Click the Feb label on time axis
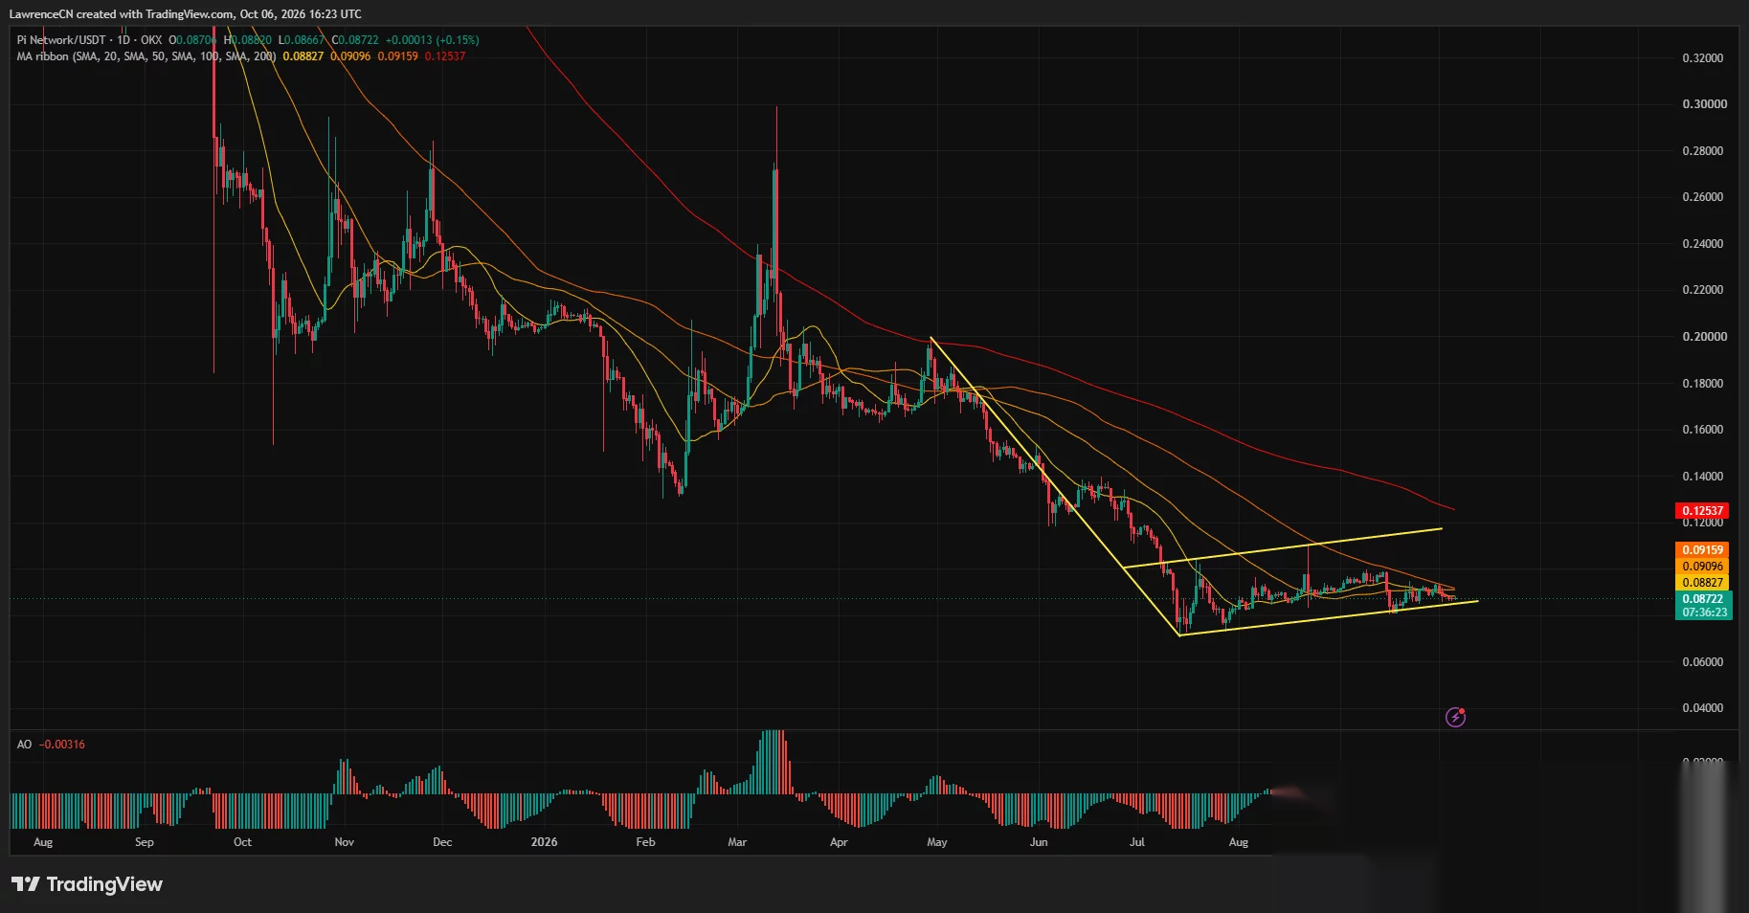Screen dimensions: 1749x913 click(645, 842)
